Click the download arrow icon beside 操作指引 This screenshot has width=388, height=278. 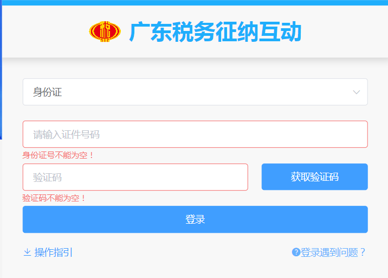pos(27,252)
